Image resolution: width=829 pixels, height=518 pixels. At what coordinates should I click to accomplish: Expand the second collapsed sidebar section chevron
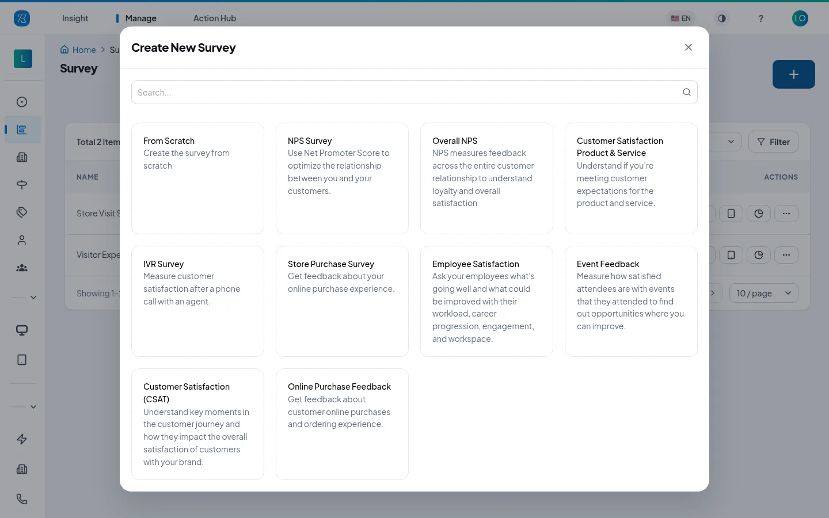(x=33, y=407)
